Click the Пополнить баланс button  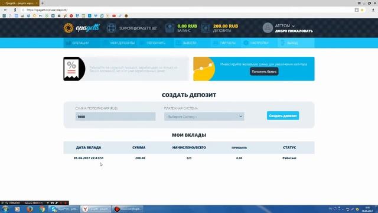click(x=264, y=72)
